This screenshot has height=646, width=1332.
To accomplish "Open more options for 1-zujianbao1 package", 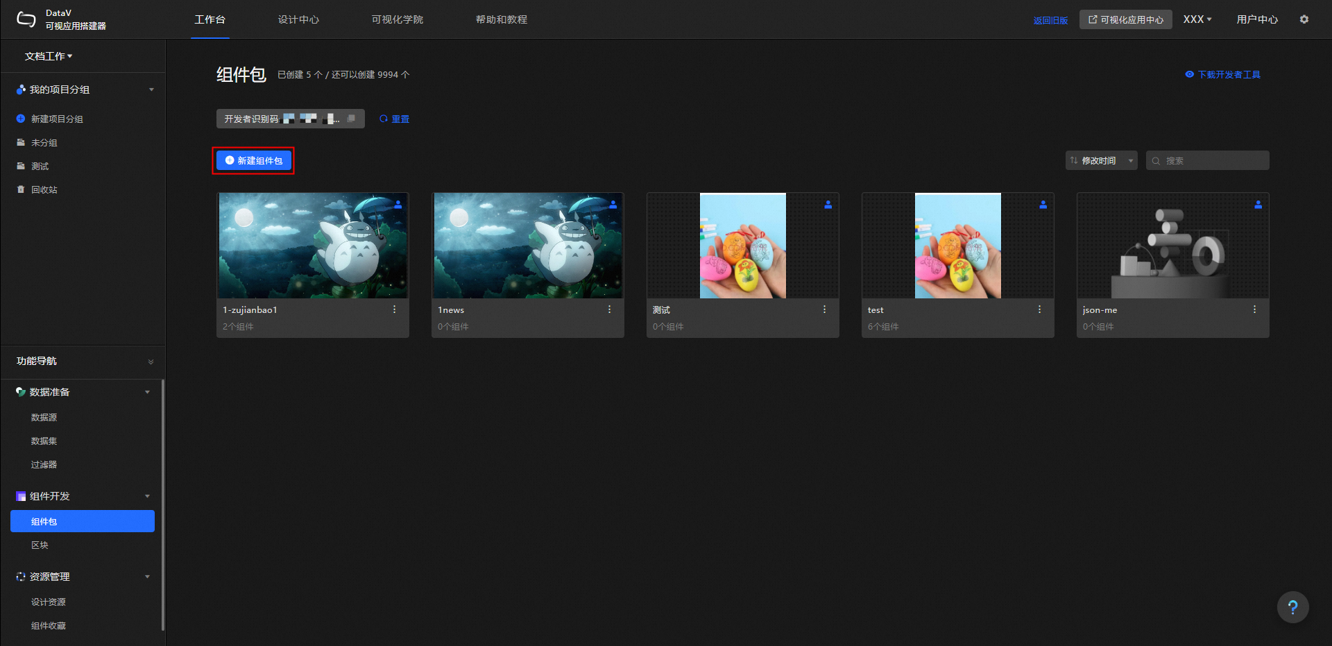I will [395, 309].
